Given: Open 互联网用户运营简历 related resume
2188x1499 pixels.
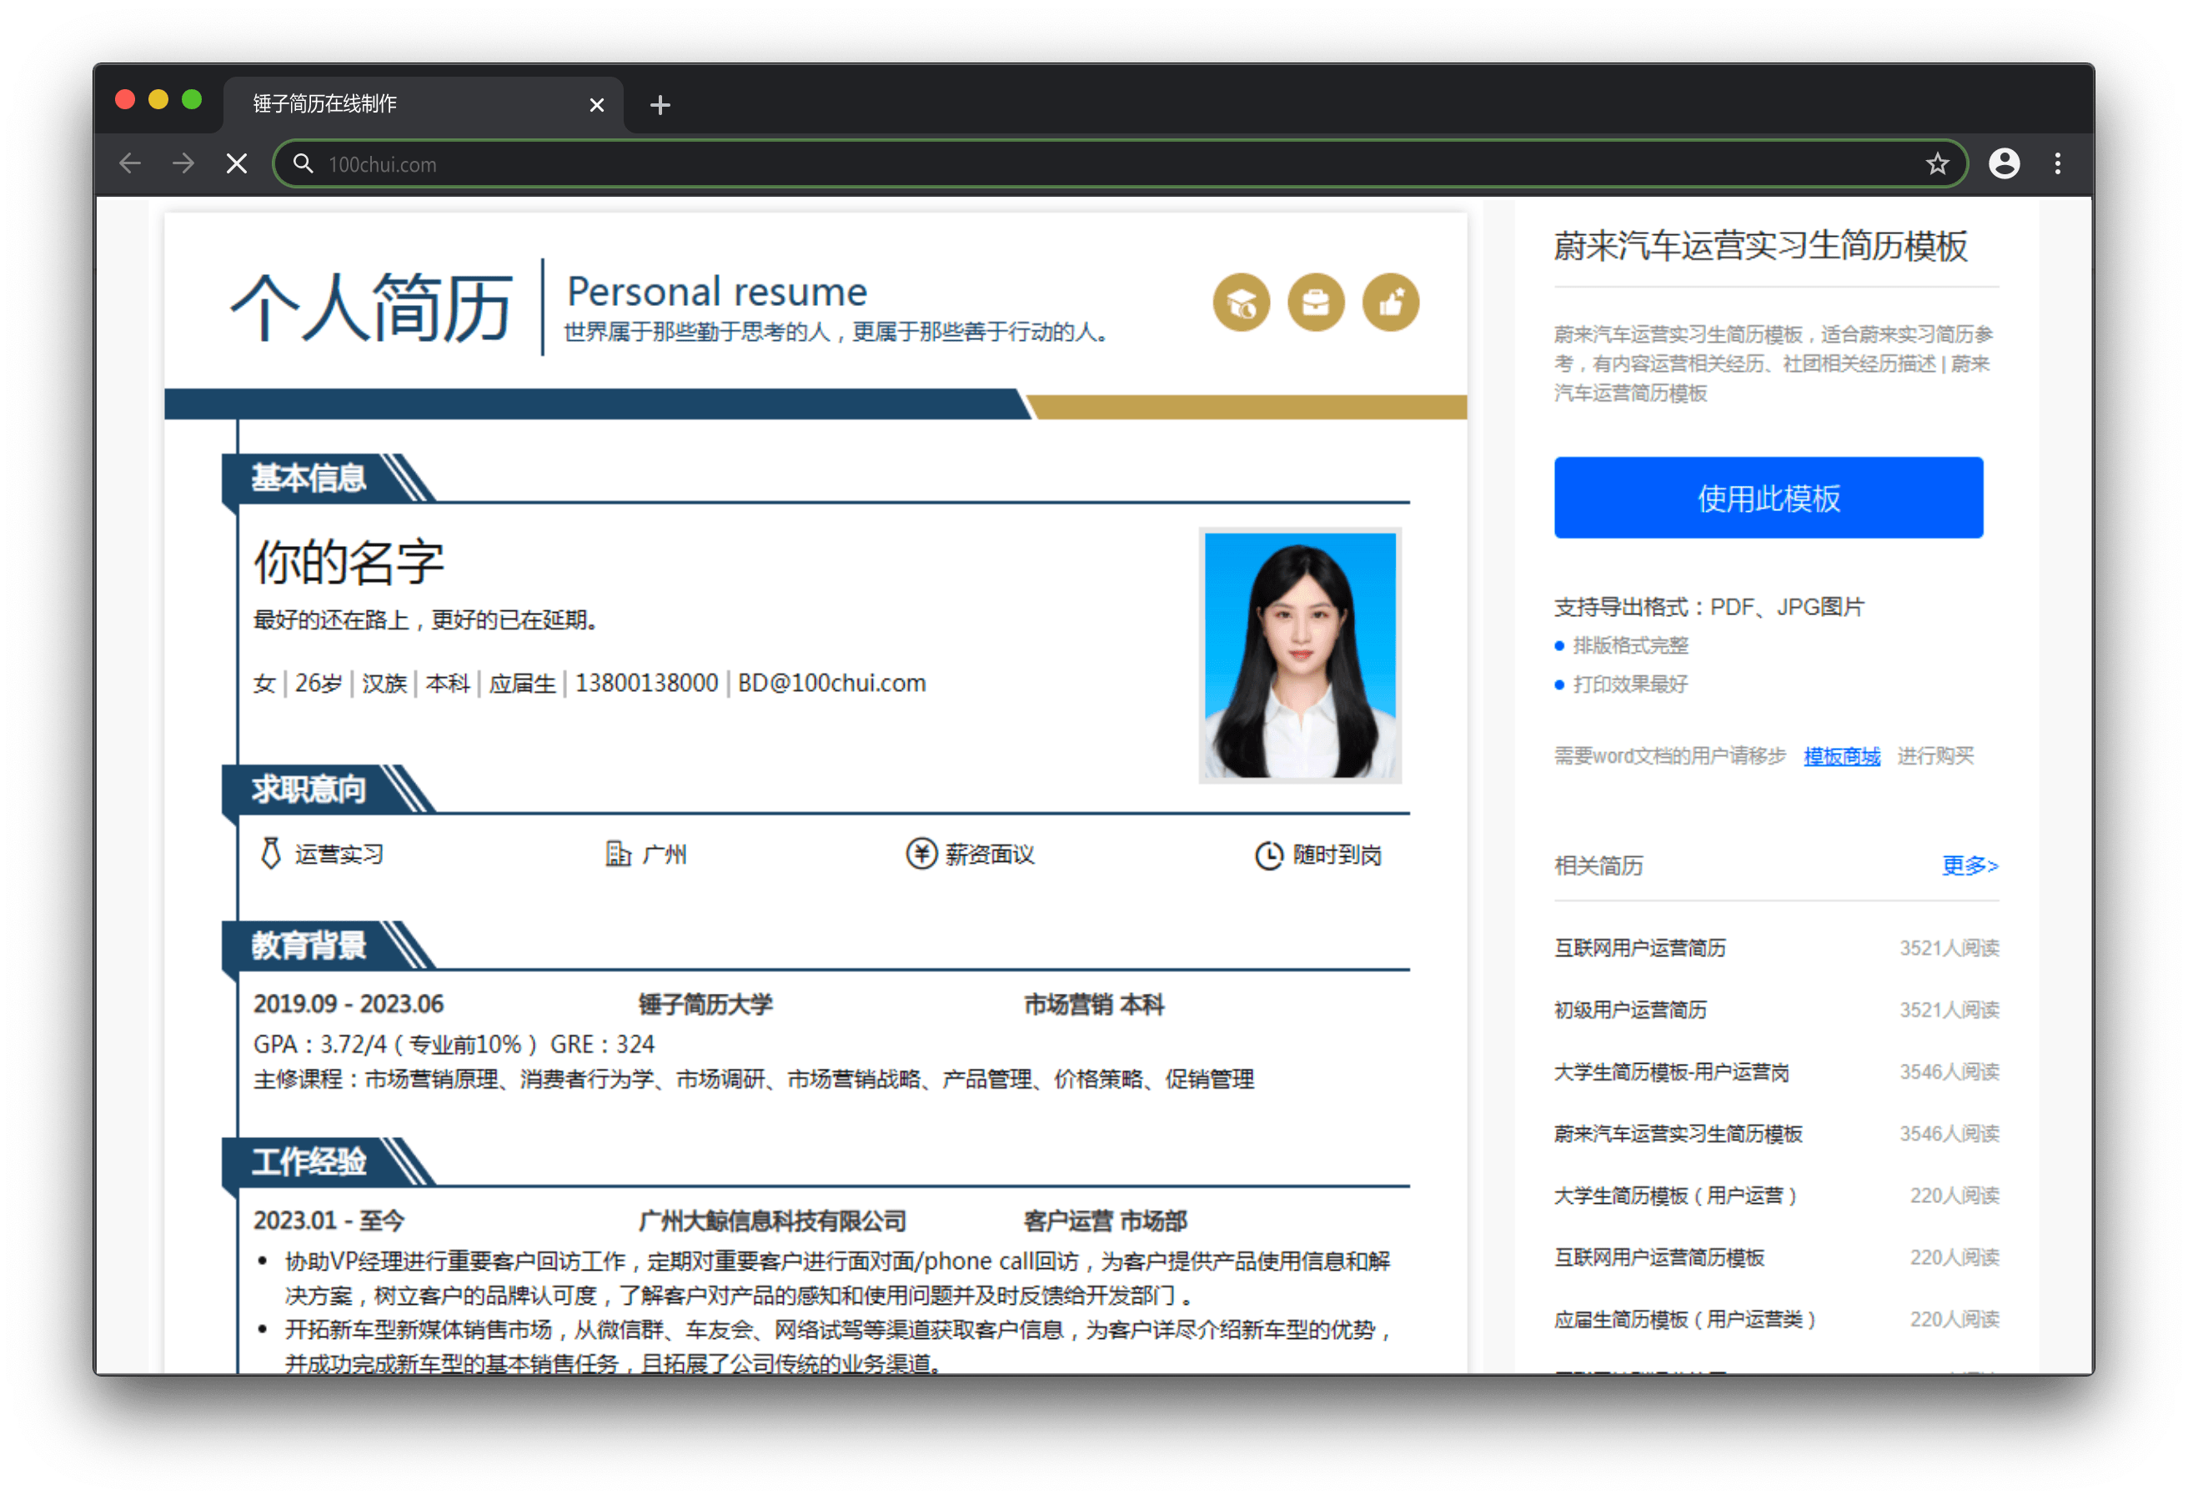Looking at the screenshot, I should 1639,948.
